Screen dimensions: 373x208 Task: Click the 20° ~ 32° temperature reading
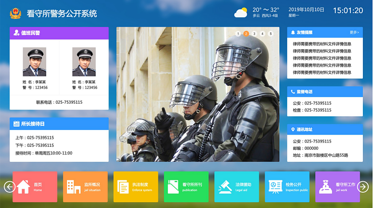coord(266,10)
